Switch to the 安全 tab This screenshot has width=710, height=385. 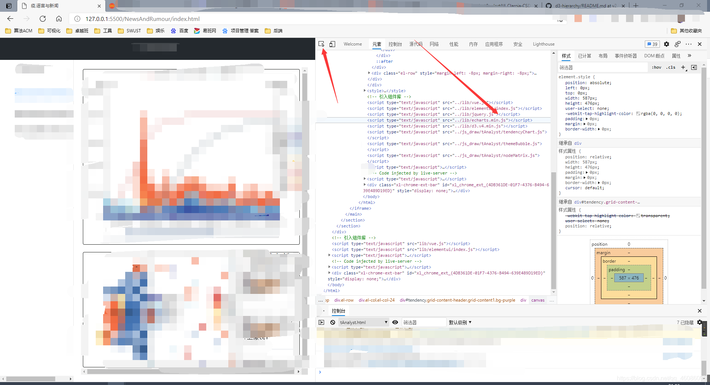[518, 44]
